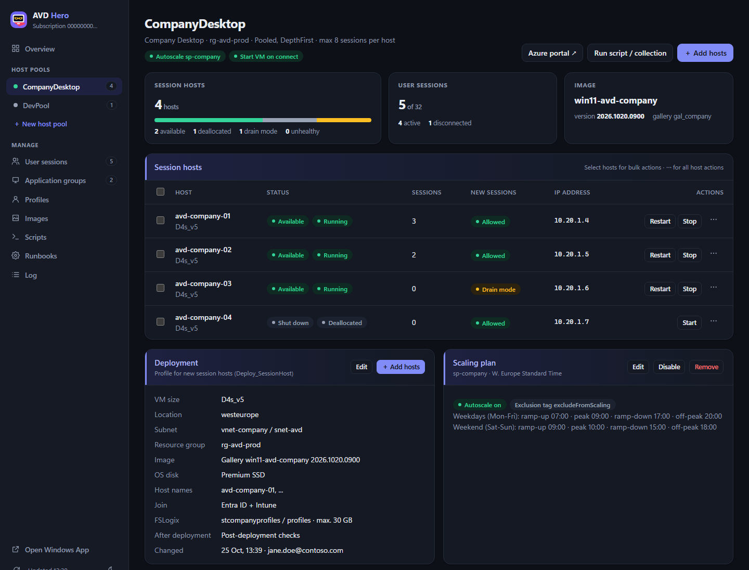Viewport: 749px width, 570px height.
Task: Click the AVD Hero logo icon
Action: tap(19, 20)
